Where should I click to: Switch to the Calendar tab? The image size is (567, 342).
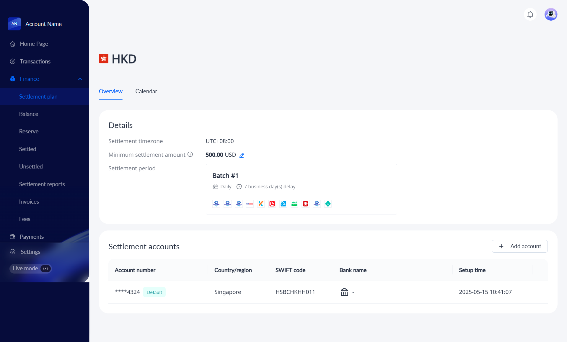click(146, 91)
